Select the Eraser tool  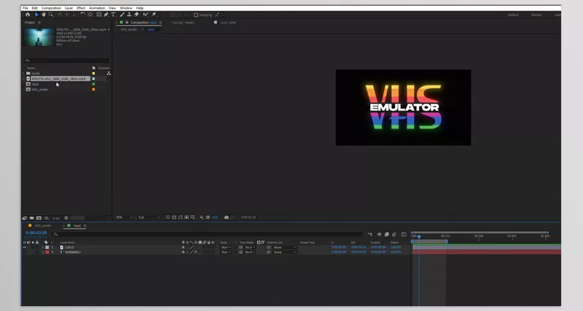(x=137, y=15)
